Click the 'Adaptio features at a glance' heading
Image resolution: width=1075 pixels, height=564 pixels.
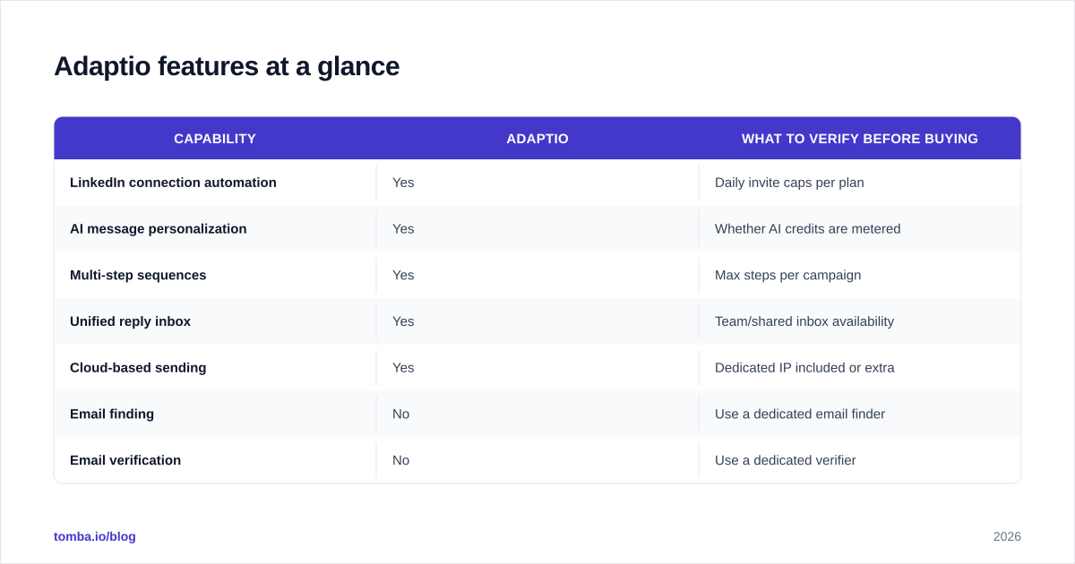pos(227,66)
